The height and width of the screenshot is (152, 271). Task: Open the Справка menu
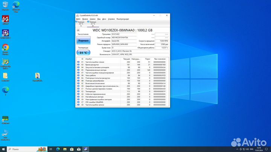pos(111,19)
